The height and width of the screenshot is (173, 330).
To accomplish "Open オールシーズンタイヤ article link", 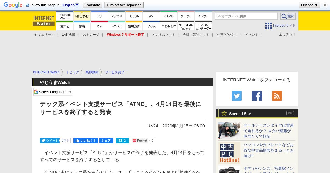I will (269, 131).
